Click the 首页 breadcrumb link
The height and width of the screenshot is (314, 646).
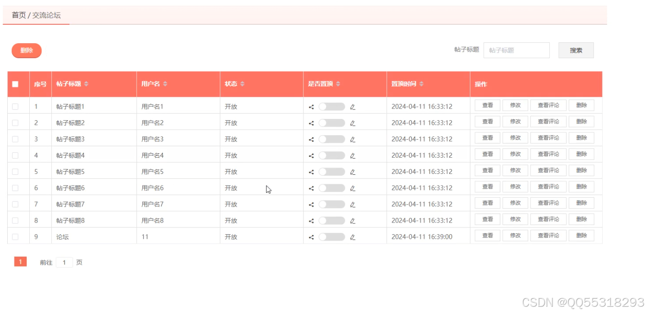pos(19,15)
